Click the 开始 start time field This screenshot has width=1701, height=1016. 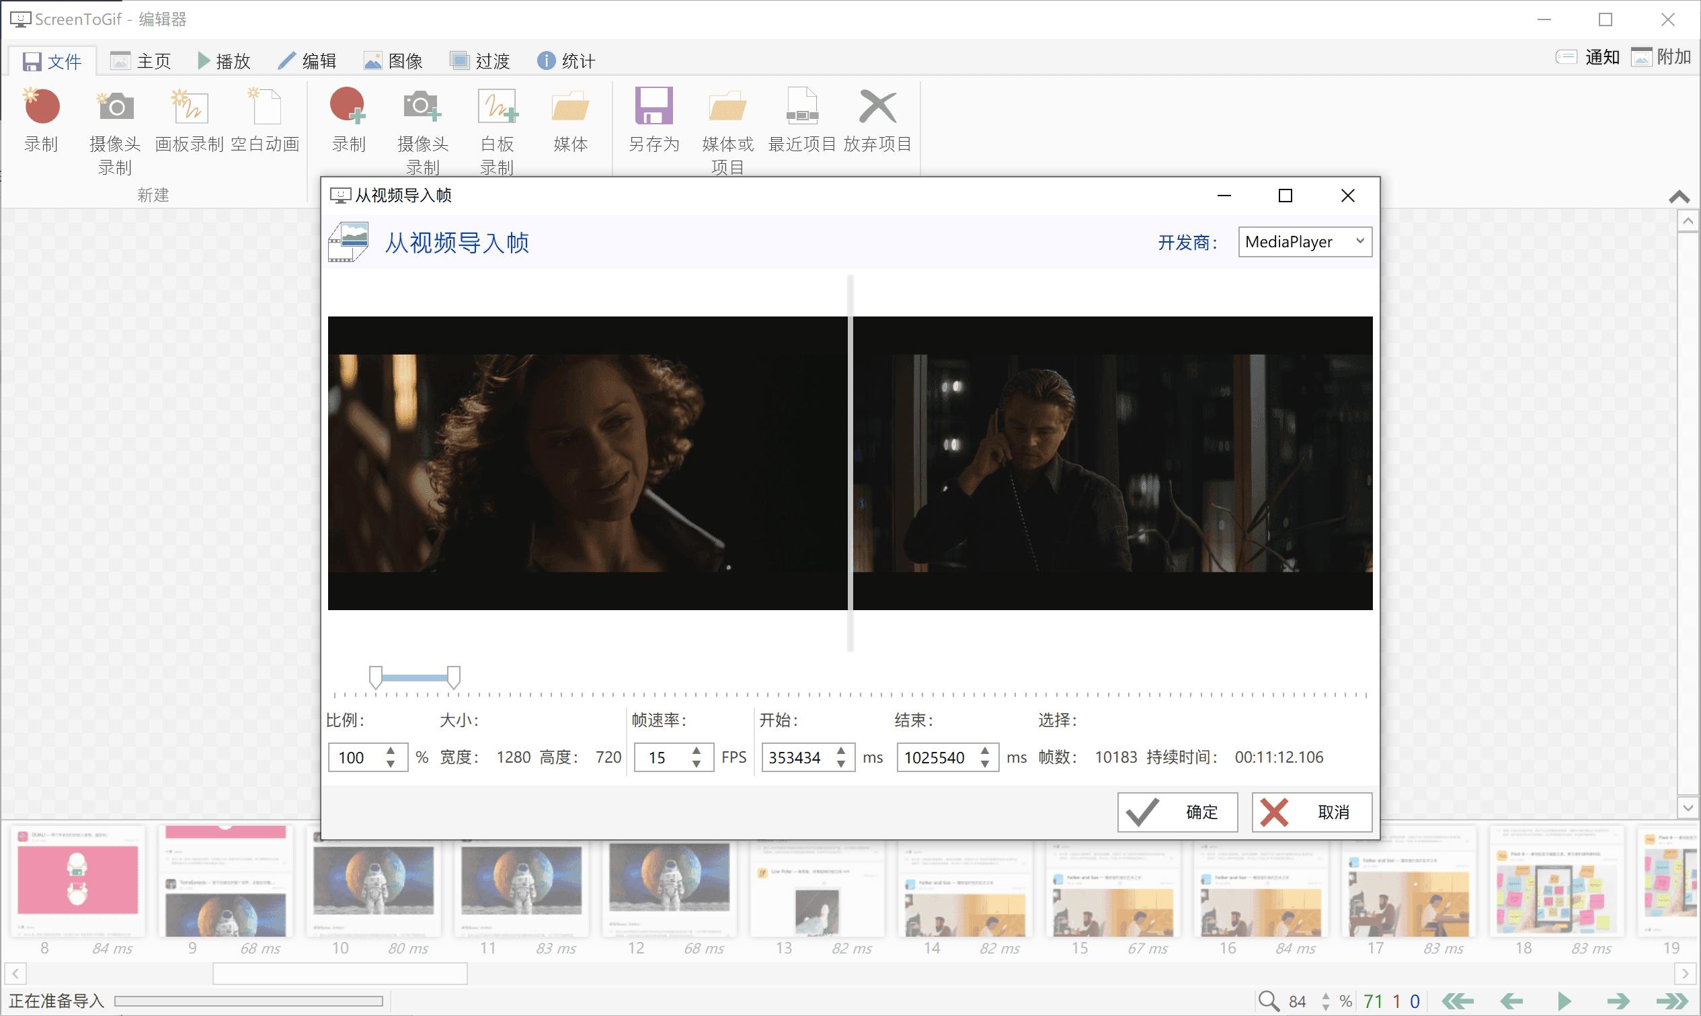pyautogui.click(x=797, y=757)
